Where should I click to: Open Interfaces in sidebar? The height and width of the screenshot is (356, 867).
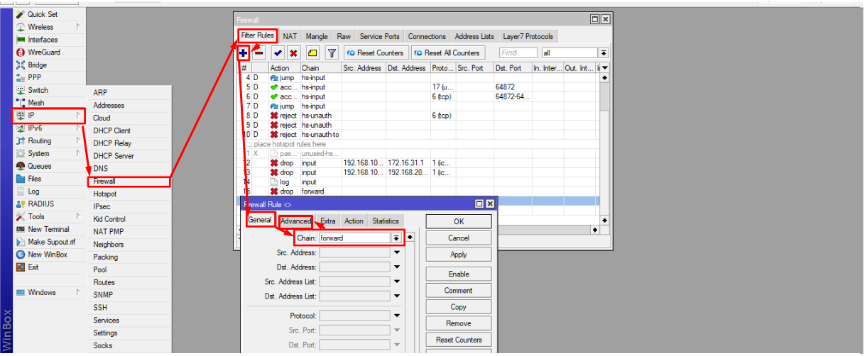pyautogui.click(x=43, y=40)
